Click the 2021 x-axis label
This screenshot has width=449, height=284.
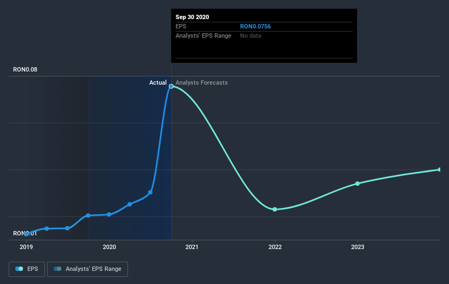pos(191,247)
